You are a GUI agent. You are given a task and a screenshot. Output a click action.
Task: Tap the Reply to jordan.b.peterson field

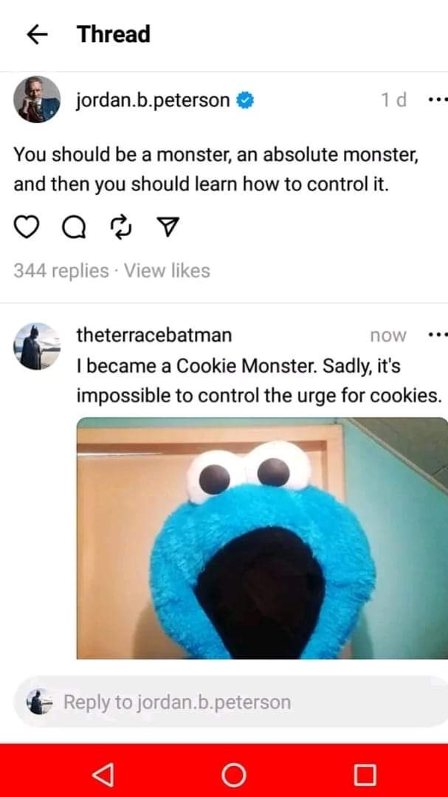(x=230, y=702)
